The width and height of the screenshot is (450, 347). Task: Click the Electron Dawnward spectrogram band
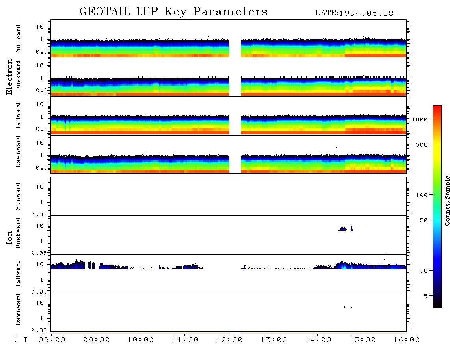[229, 164]
